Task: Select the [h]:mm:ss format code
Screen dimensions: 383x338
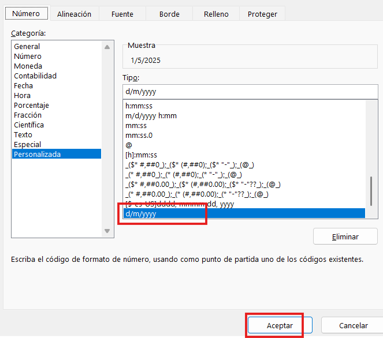Action: pos(142,155)
